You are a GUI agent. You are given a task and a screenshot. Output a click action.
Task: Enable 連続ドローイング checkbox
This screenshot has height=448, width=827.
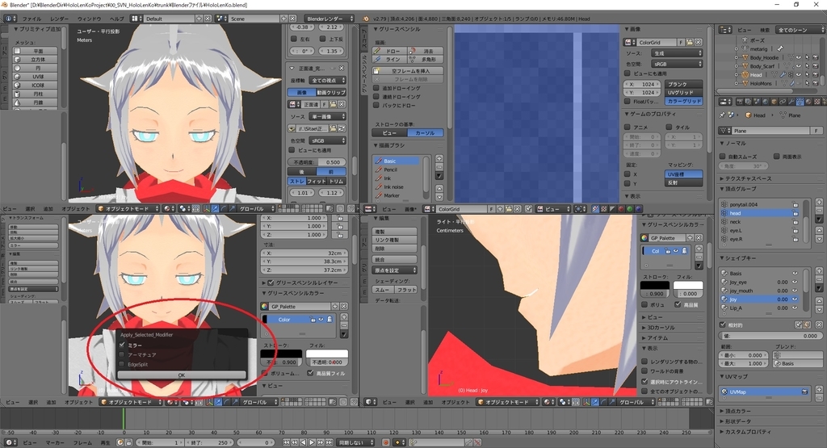click(x=376, y=96)
